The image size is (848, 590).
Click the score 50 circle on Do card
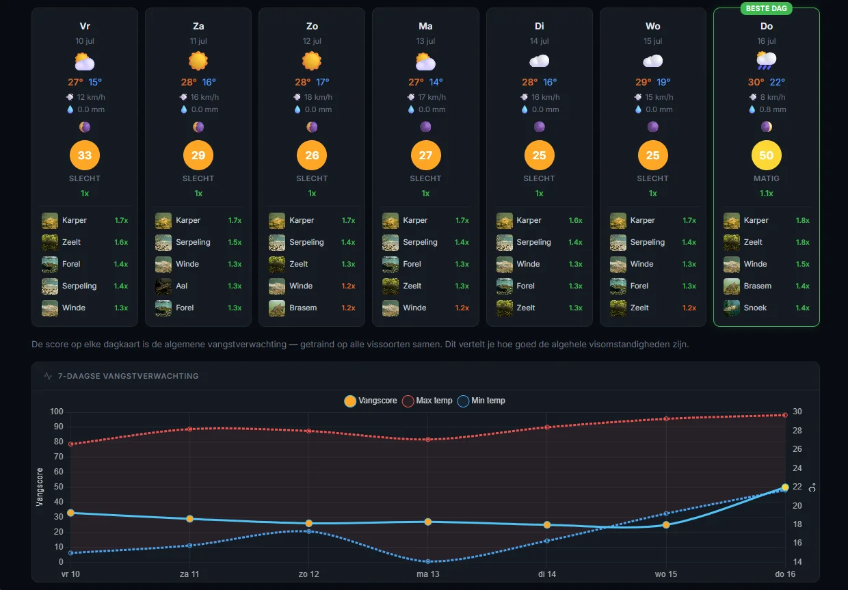pos(766,155)
